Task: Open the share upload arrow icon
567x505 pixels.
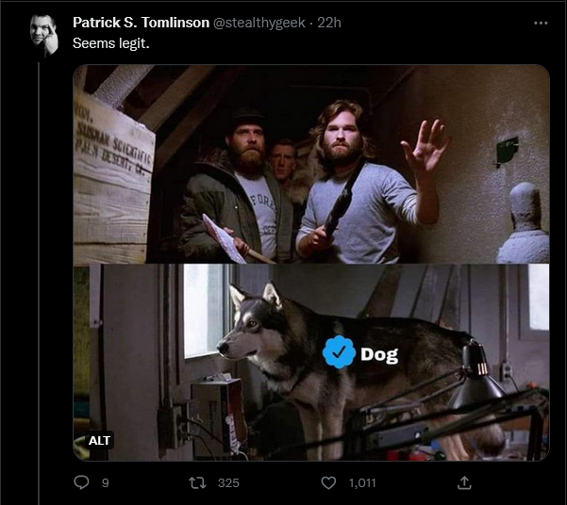Action: click(x=464, y=483)
